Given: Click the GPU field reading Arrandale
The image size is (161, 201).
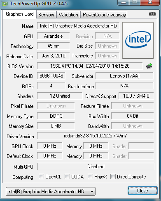Looking at the screenshot, I should click(54, 36).
